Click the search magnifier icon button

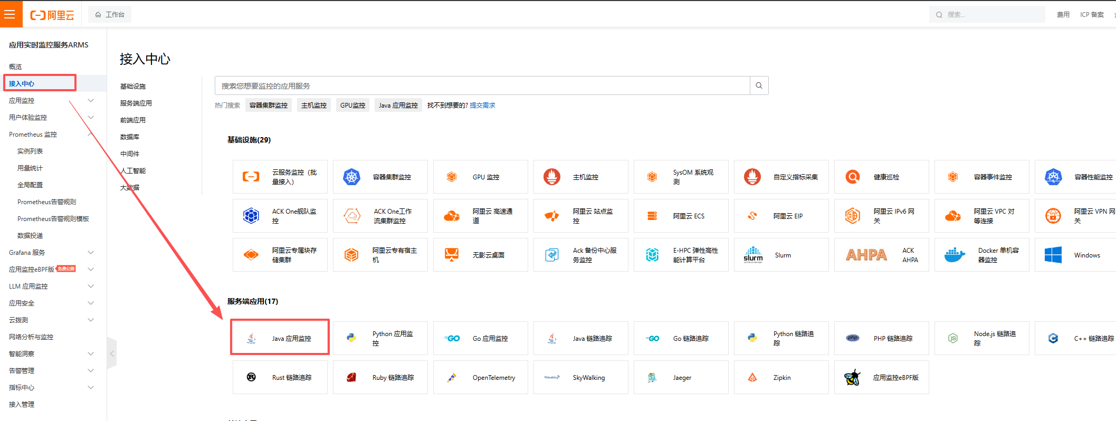tap(759, 85)
